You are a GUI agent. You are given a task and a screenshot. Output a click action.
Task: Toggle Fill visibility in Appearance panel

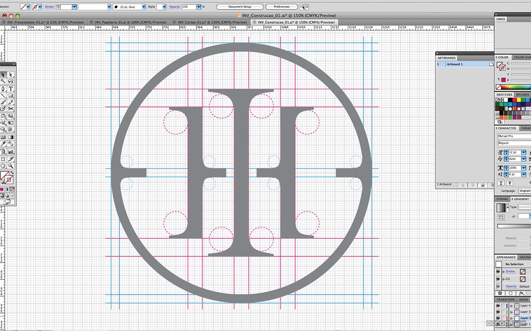click(498, 279)
